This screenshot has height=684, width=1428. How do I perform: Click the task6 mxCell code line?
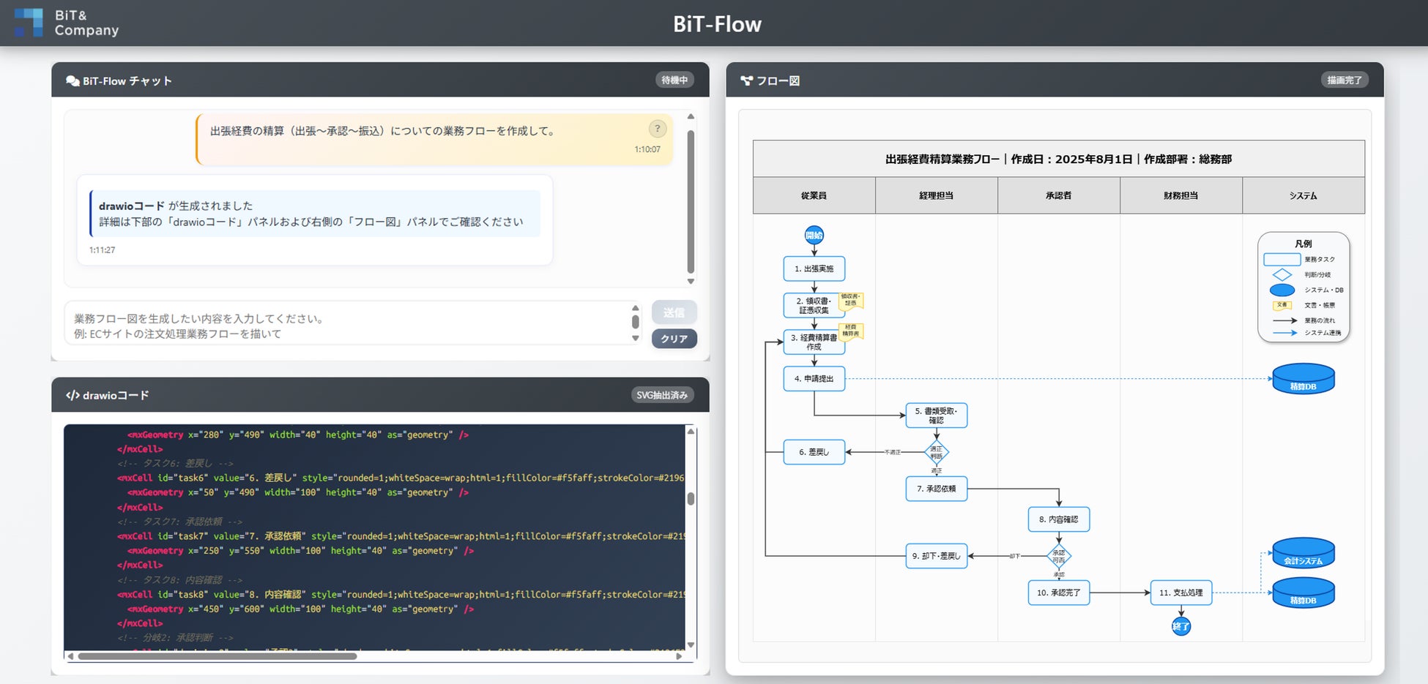pos(401,478)
